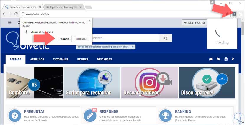245x125 pixels.
Task: Switch to the Opentest browser tab
Action: tap(64, 7)
